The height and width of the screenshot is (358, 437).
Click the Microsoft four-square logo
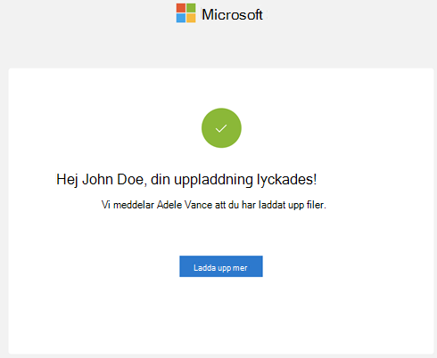pos(186,13)
